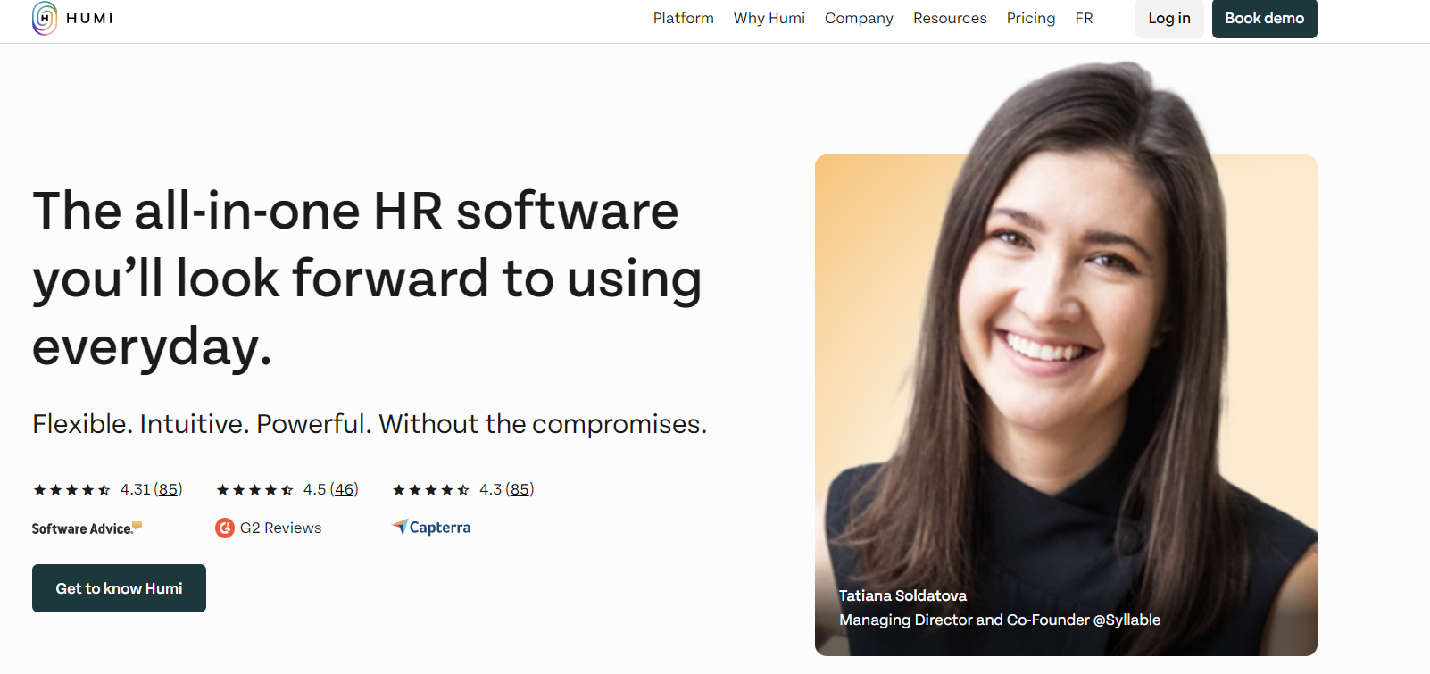Click the Software Advice star rating icons
The width and height of the screenshot is (1430, 674).
(71, 490)
